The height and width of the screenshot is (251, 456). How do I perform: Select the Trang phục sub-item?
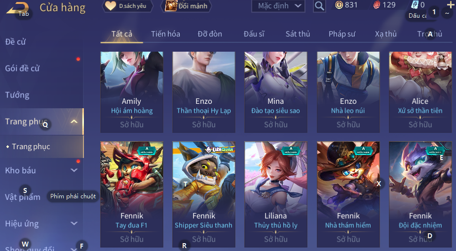pos(31,147)
